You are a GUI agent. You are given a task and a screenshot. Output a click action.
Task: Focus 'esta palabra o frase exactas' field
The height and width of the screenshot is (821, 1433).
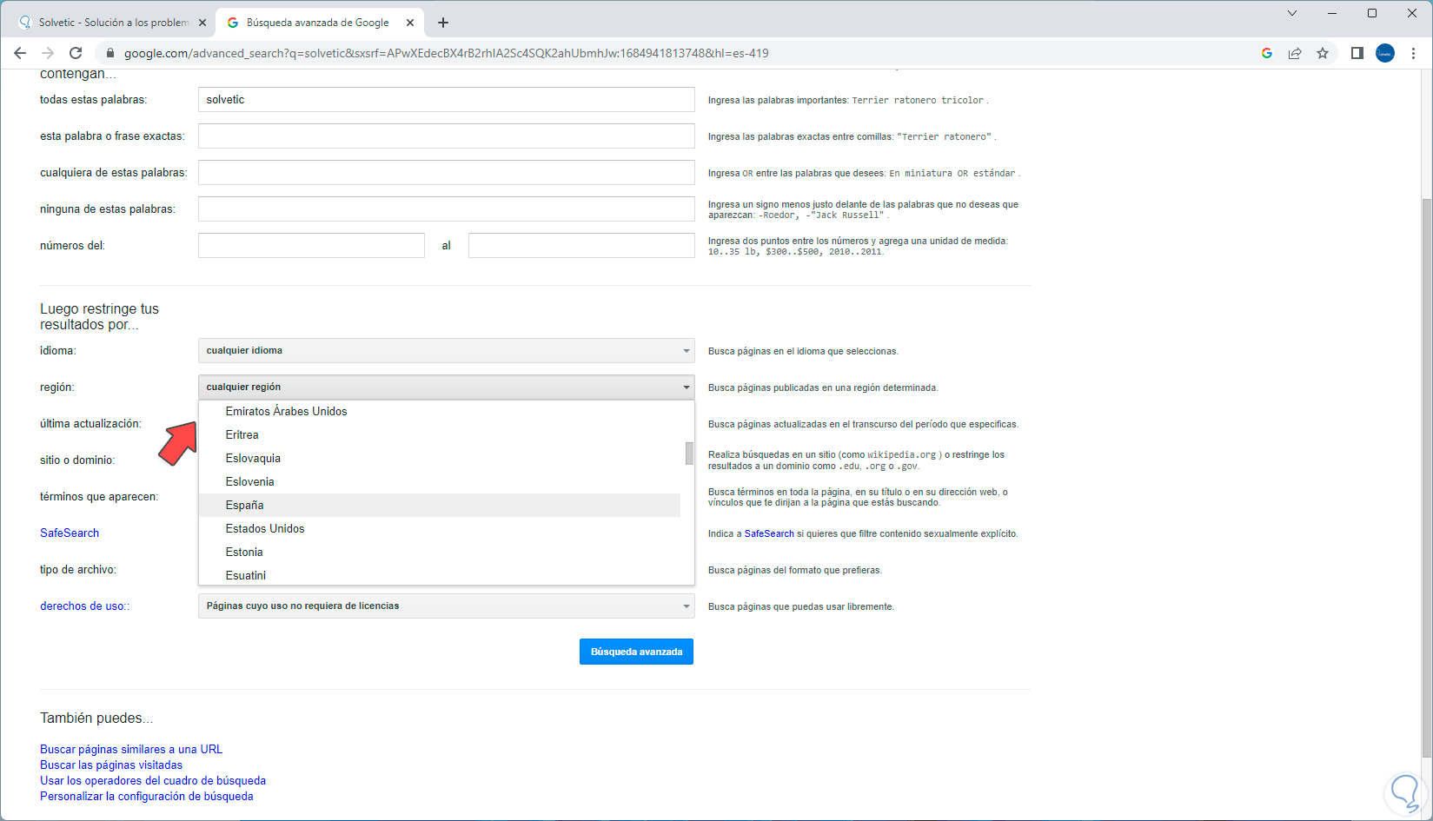(x=447, y=136)
